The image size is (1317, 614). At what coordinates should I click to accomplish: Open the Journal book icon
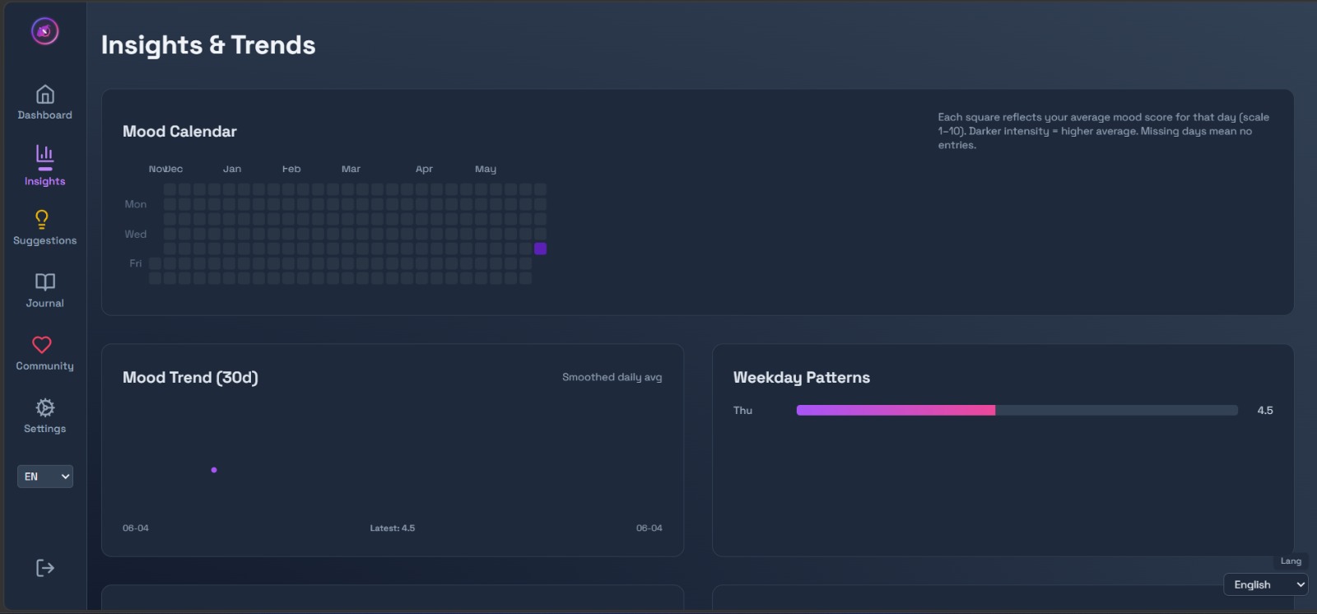[x=45, y=281]
